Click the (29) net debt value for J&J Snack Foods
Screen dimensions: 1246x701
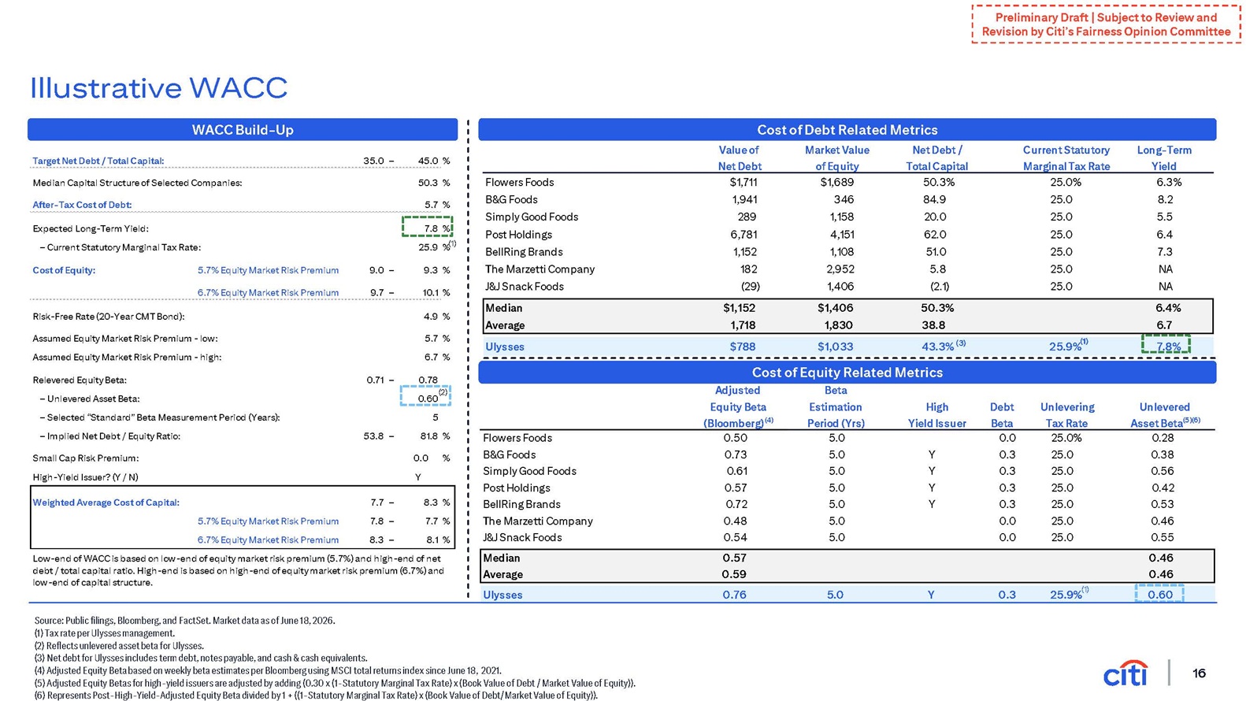click(750, 287)
